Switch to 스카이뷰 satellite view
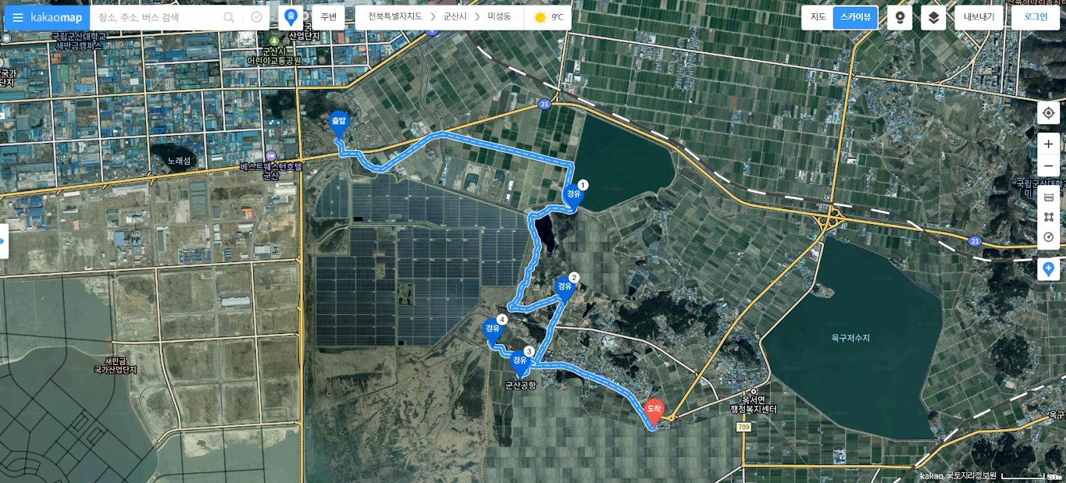1066x483 pixels. [x=855, y=17]
